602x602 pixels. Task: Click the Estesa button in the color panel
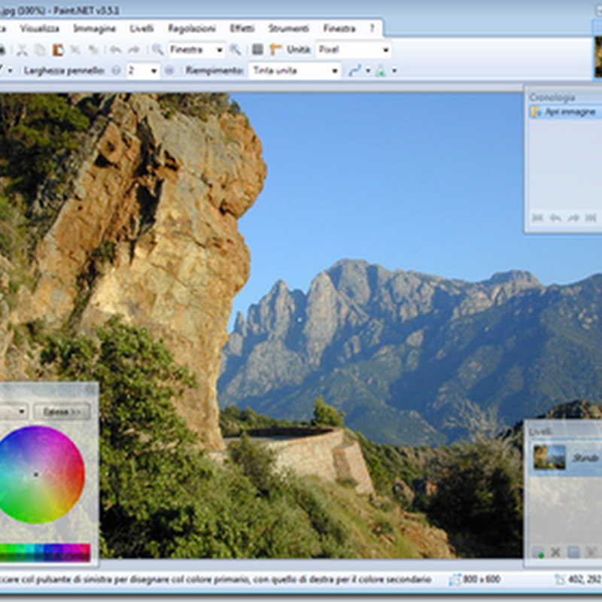click(x=62, y=412)
